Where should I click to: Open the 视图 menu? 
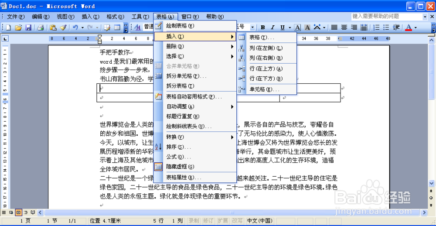(66, 17)
